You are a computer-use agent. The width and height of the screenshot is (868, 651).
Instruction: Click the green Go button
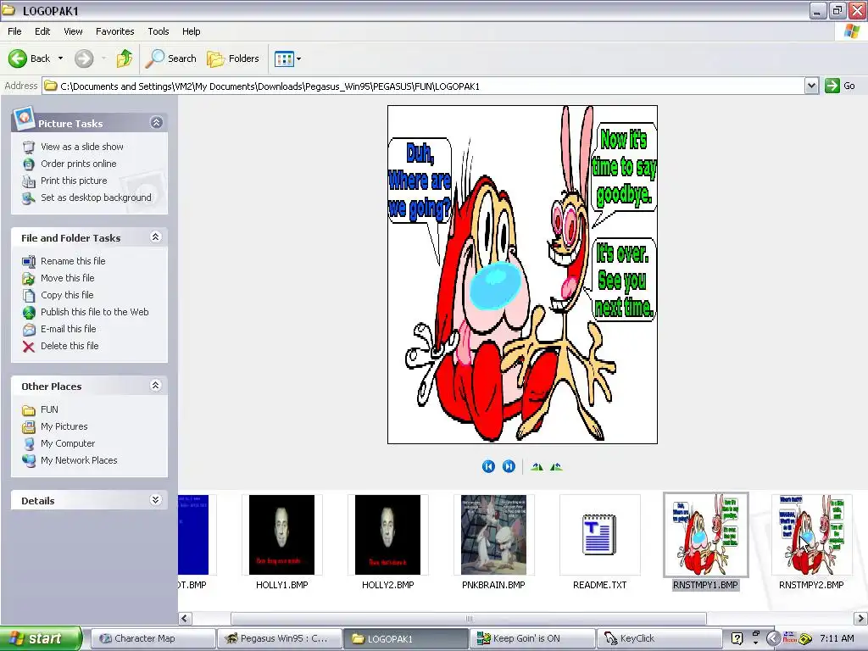(x=840, y=86)
